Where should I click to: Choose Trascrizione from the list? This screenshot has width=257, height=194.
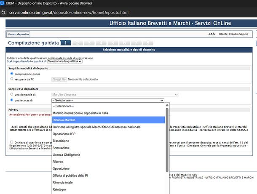click(x=108, y=141)
